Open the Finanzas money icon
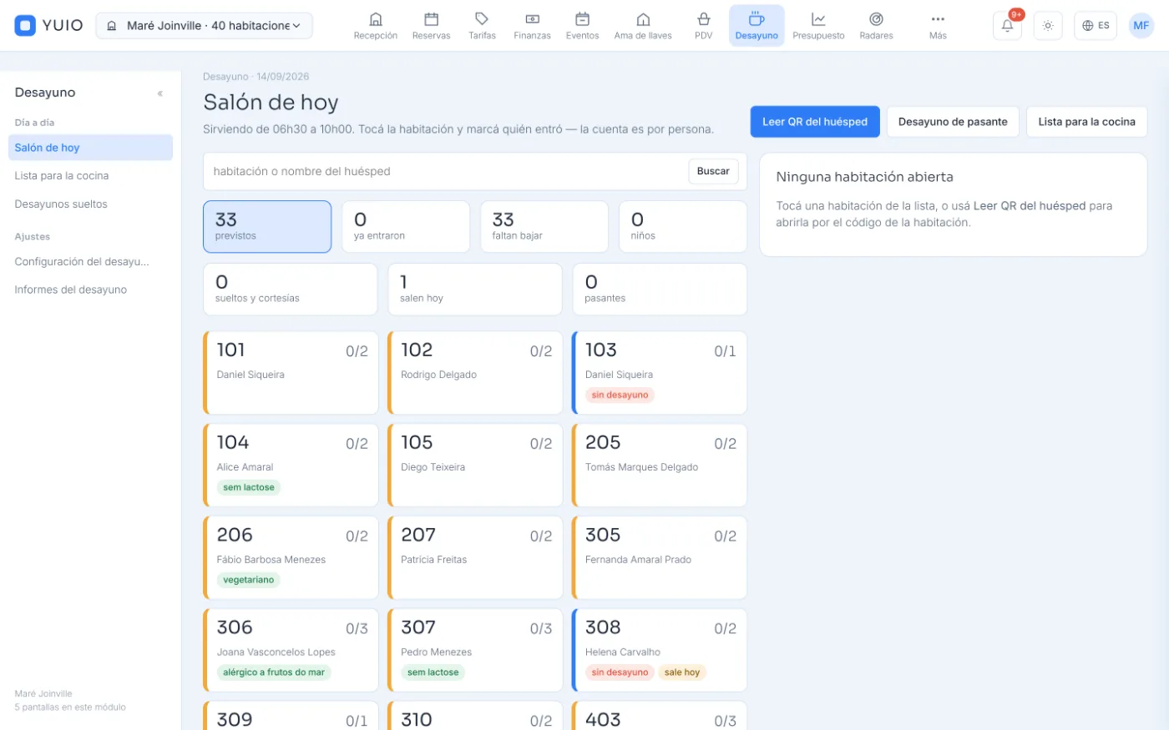The height and width of the screenshot is (730, 1169). (532, 26)
